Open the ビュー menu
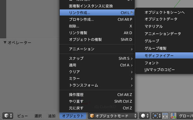 click(23, 116)
